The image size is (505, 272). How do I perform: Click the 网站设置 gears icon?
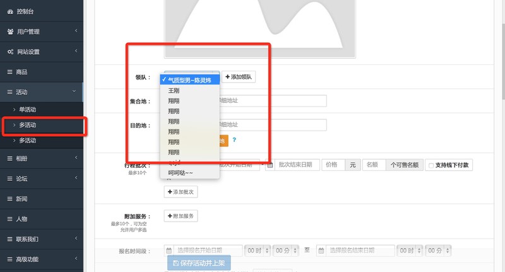[x=10, y=52]
